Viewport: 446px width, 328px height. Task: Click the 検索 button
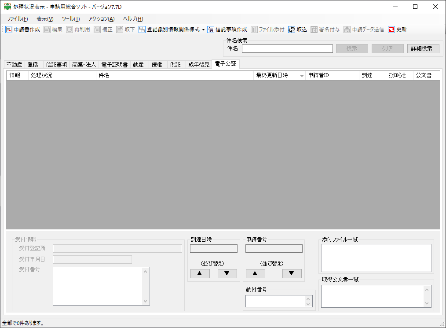coord(352,48)
